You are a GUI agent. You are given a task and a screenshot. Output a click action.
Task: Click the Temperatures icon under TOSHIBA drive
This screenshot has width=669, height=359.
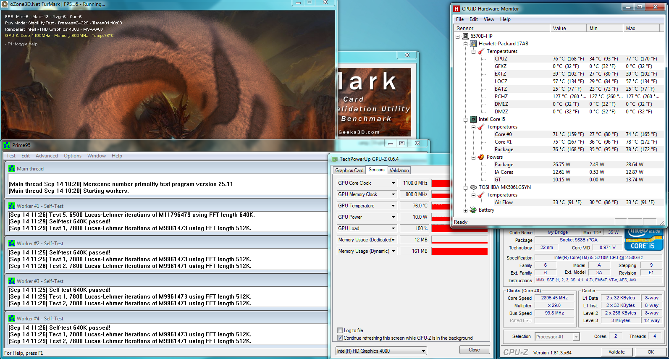pos(481,195)
